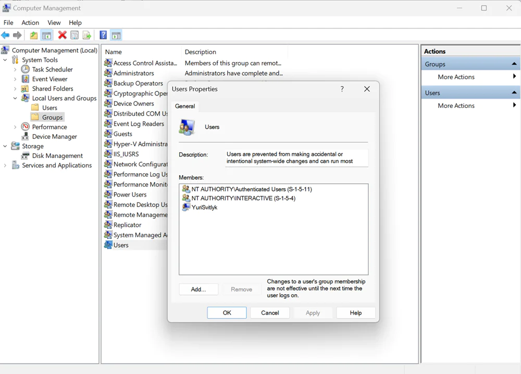The image size is (521, 374).
Task: Select the General tab in Users Properties
Action: tap(185, 106)
